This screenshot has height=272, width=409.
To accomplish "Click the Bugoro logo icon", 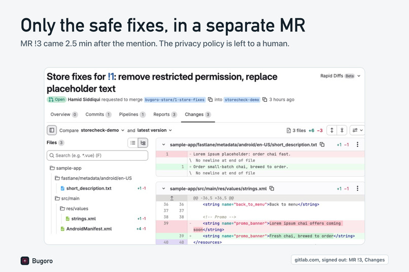I will point(25,260).
